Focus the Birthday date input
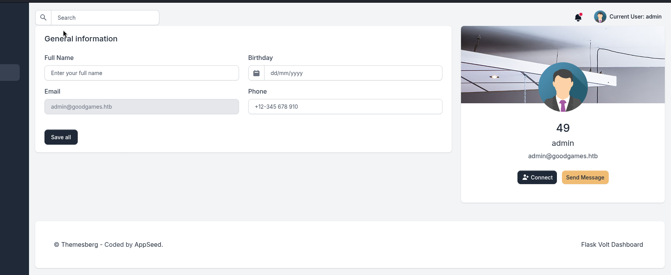This screenshot has width=671, height=275. 353,73
